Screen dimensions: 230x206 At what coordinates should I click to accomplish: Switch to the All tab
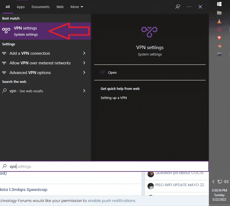[7, 7]
